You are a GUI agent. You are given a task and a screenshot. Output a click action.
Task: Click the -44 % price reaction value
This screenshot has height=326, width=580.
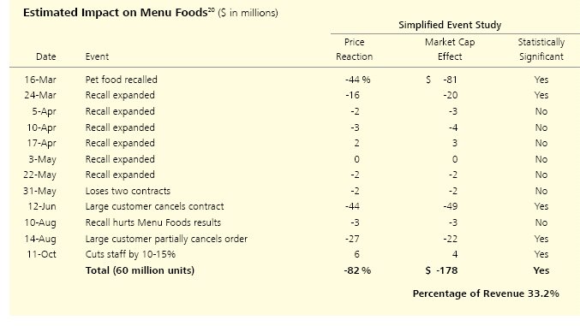point(358,80)
